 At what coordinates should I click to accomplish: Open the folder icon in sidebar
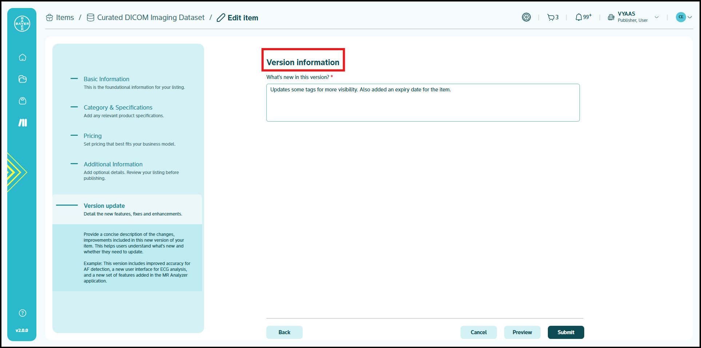23,79
